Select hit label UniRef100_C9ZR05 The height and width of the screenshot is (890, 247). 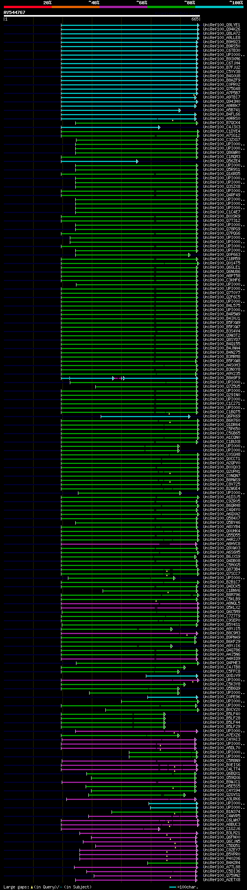point(222,501)
